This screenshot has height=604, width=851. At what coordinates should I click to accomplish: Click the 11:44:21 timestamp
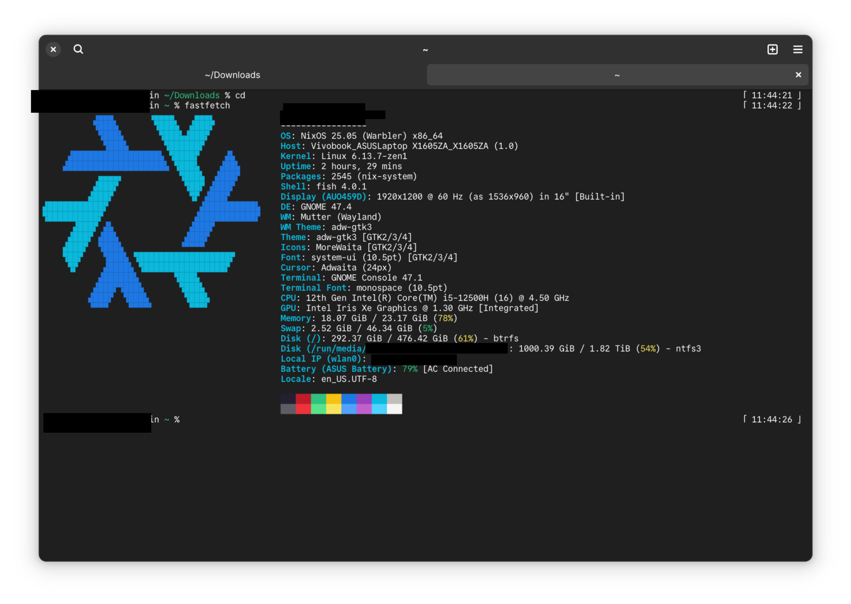[772, 96]
